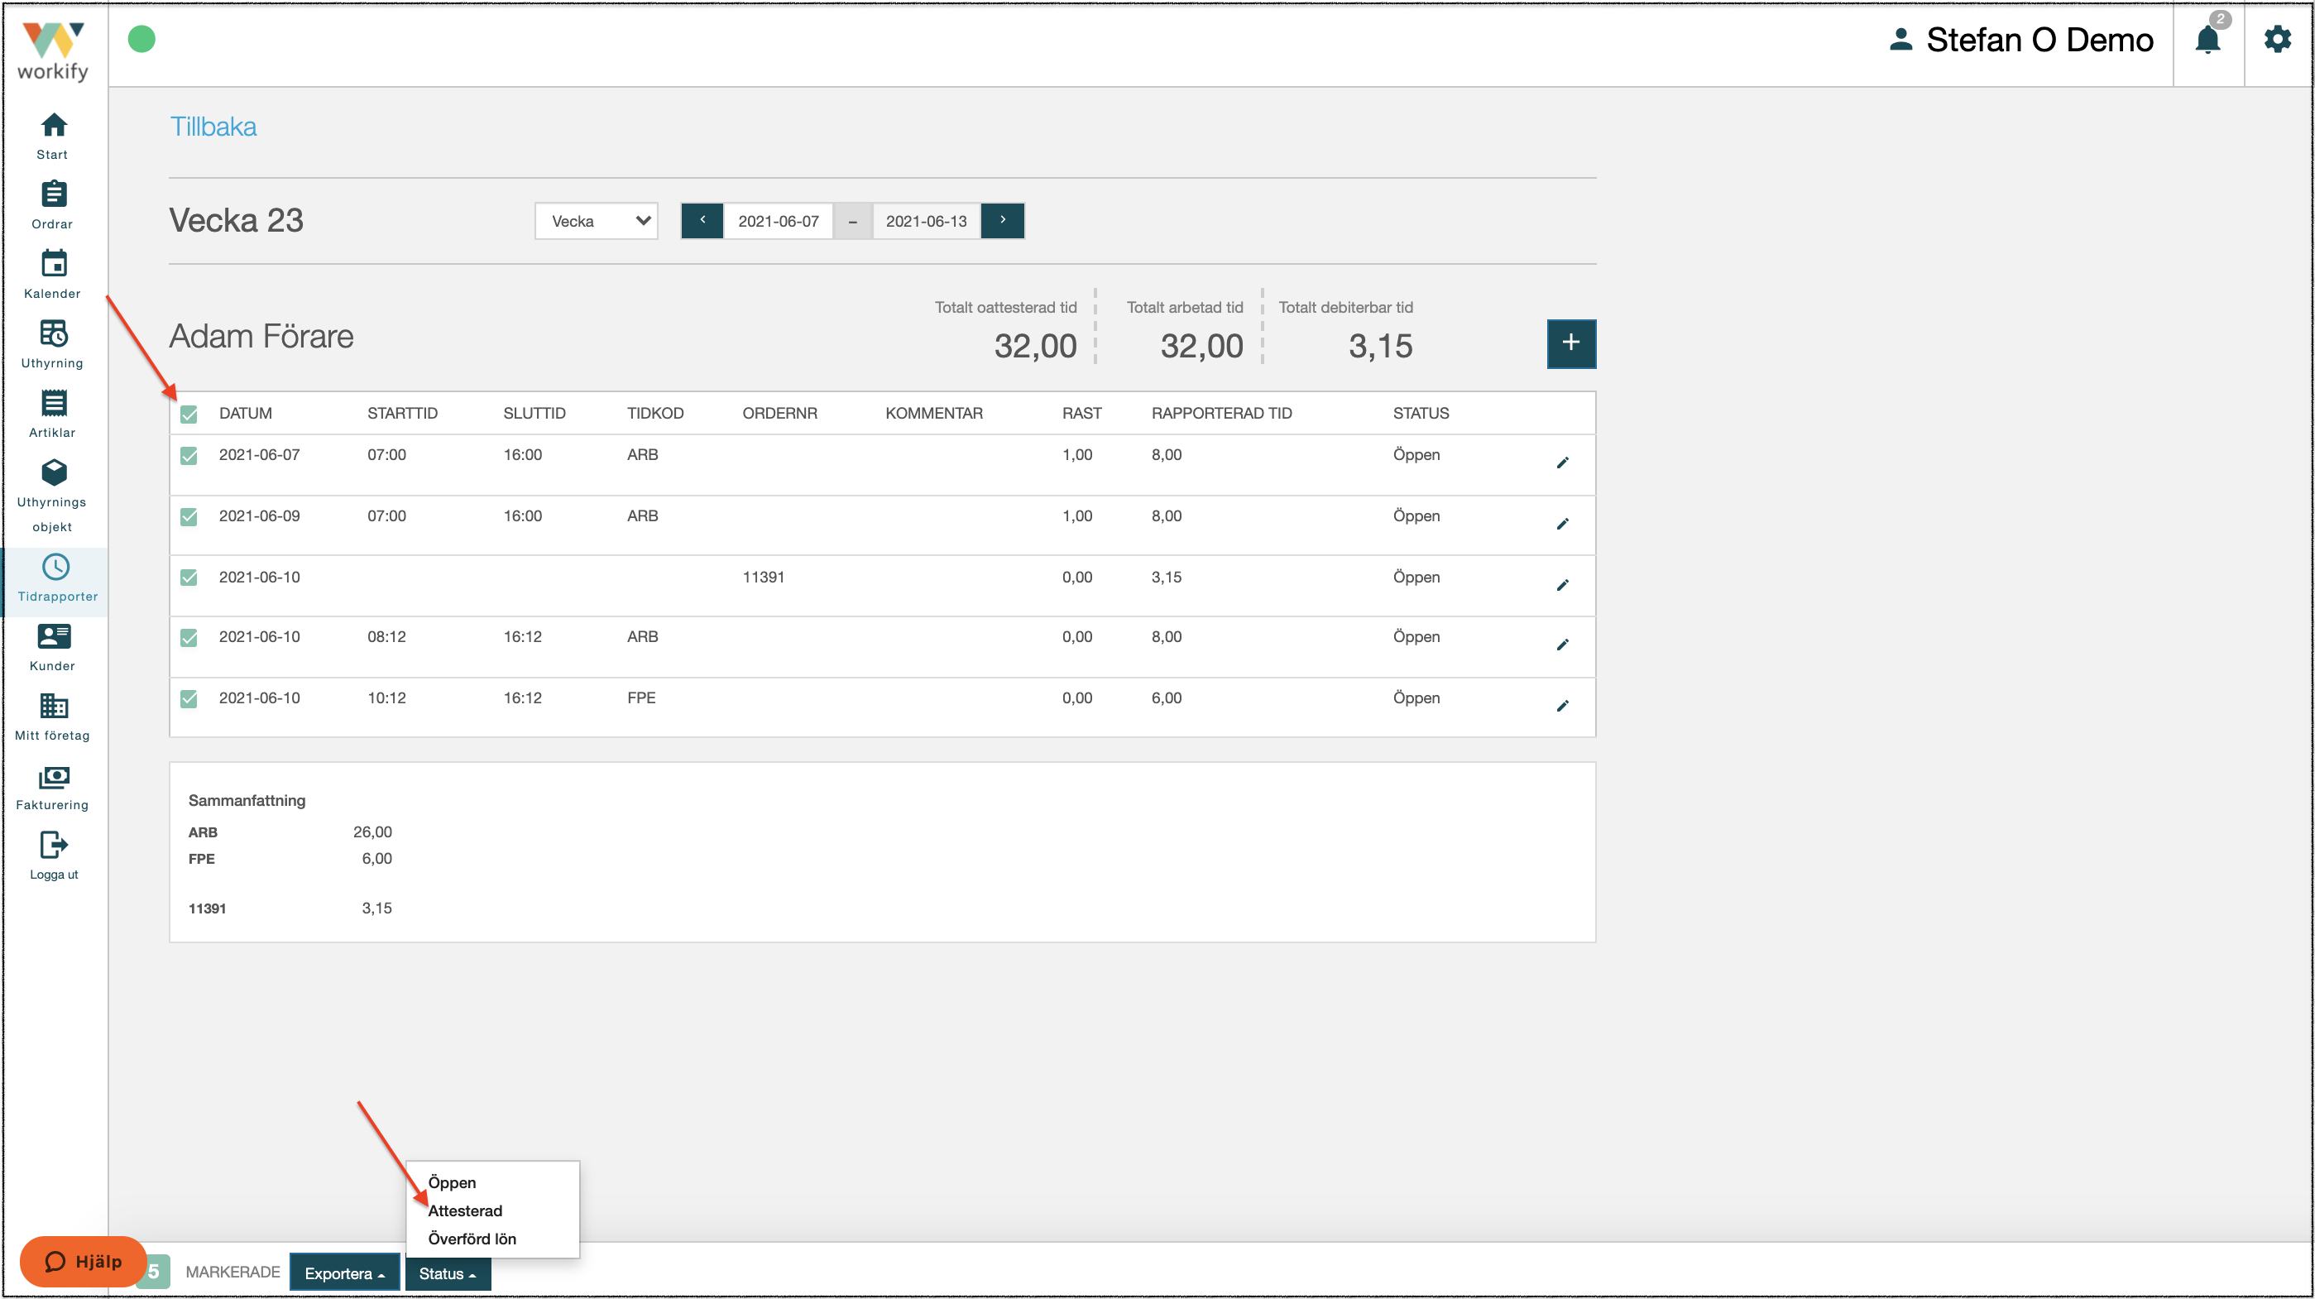Click SLUTTID column header
The height and width of the screenshot is (1299, 2315).
tap(534, 413)
